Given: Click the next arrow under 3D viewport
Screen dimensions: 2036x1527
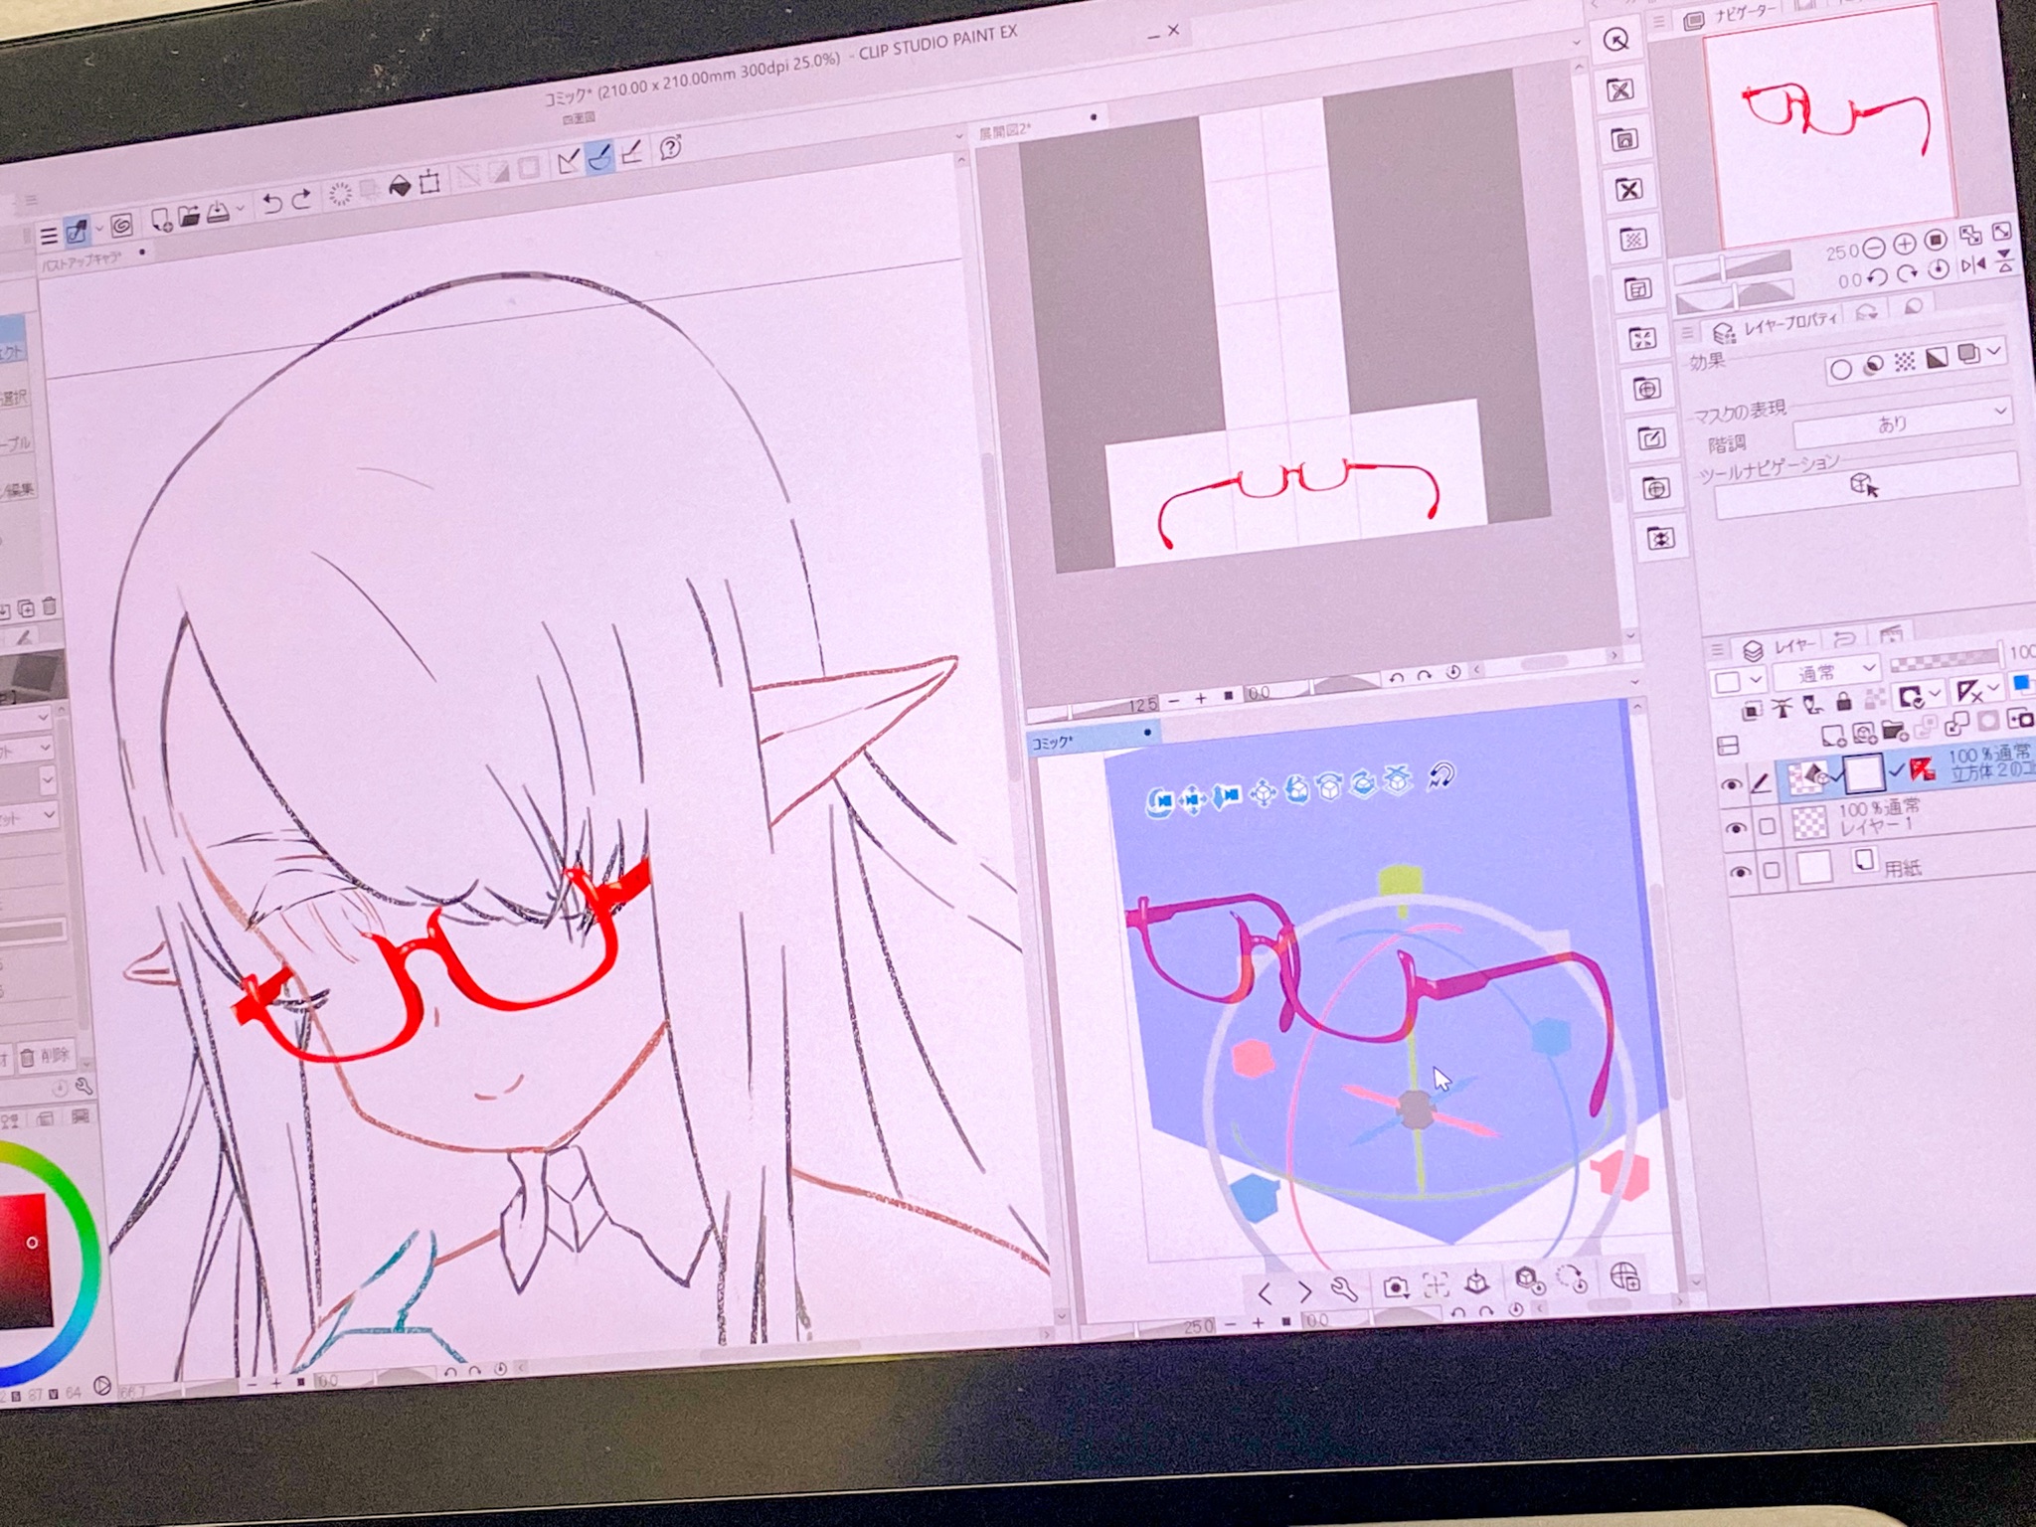Looking at the screenshot, I should point(1305,1292).
